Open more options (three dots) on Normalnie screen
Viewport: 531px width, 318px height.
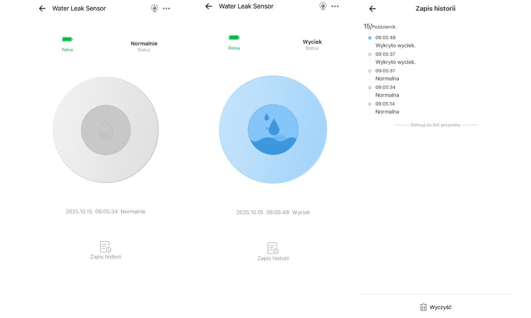(x=167, y=9)
